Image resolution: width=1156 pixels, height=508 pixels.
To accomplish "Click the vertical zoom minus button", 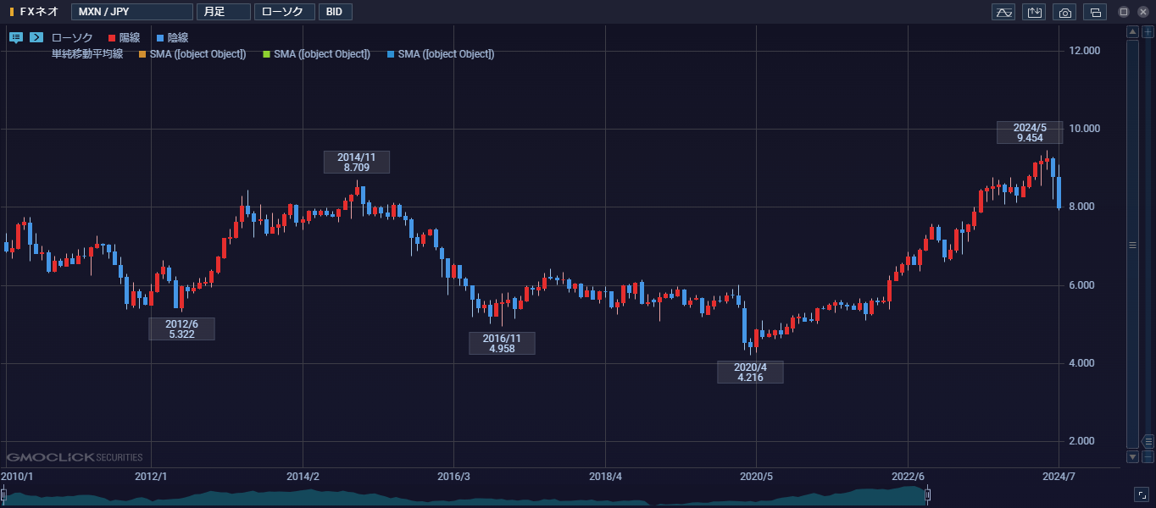I will coord(1148,457).
